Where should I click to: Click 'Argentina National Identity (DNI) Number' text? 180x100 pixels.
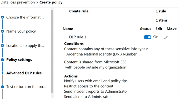tap(102, 54)
